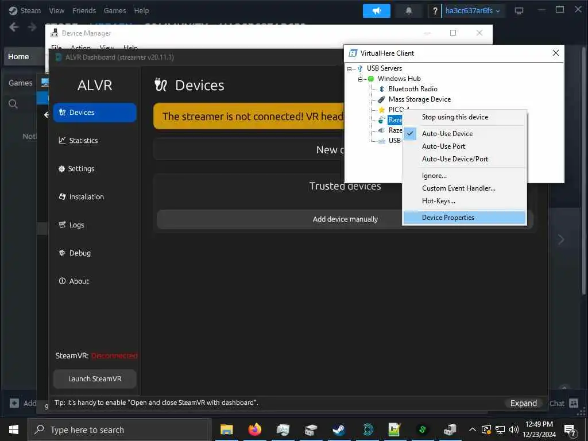This screenshot has height=441, width=588.
Task: Open the Steam menu in Steam window
Action: pyautogui.click(x=30, y=10)
